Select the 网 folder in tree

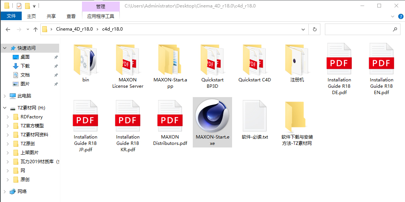point(23,171)
